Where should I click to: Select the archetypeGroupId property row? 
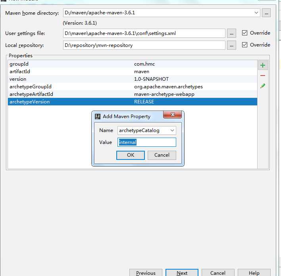pyautogui.click(x=133, y=87)
